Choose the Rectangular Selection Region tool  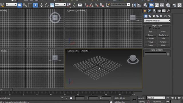[30, 5]
